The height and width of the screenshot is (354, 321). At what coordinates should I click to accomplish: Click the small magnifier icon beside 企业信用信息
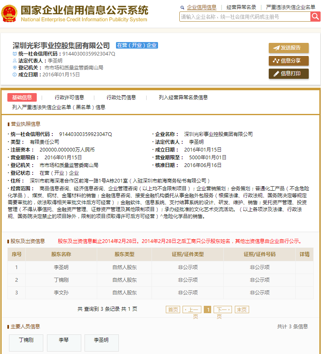pyautogui.click(x=182, y=7)
